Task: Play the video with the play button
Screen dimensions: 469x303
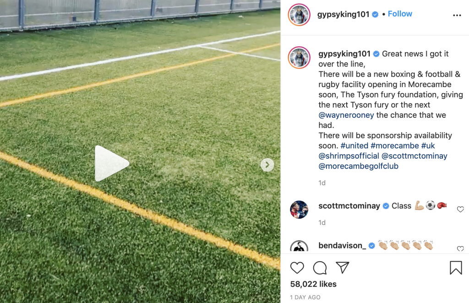Action: pos(112,164)
